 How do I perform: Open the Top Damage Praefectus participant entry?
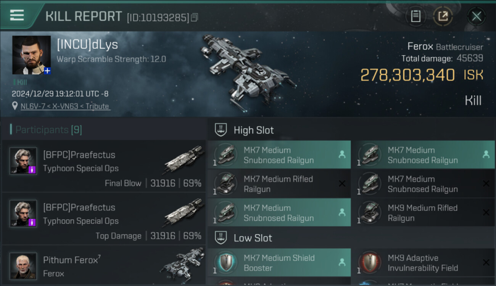pos(104,219)
